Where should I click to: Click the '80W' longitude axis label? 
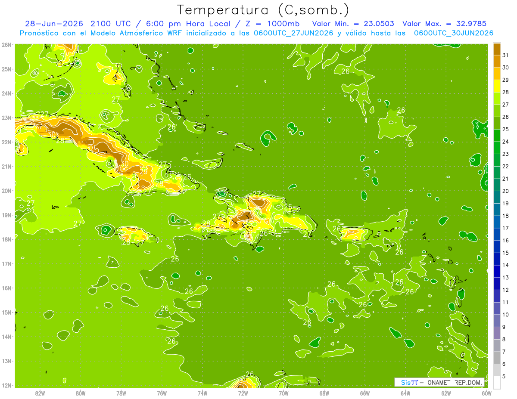coord(81,393)
